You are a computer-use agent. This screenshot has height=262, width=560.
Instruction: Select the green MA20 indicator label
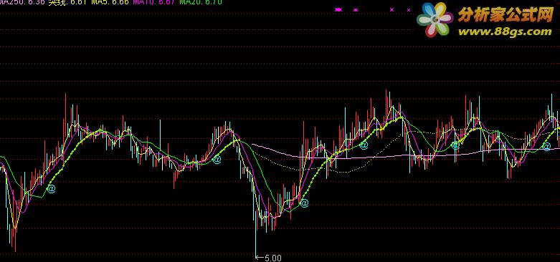[200, 2]
